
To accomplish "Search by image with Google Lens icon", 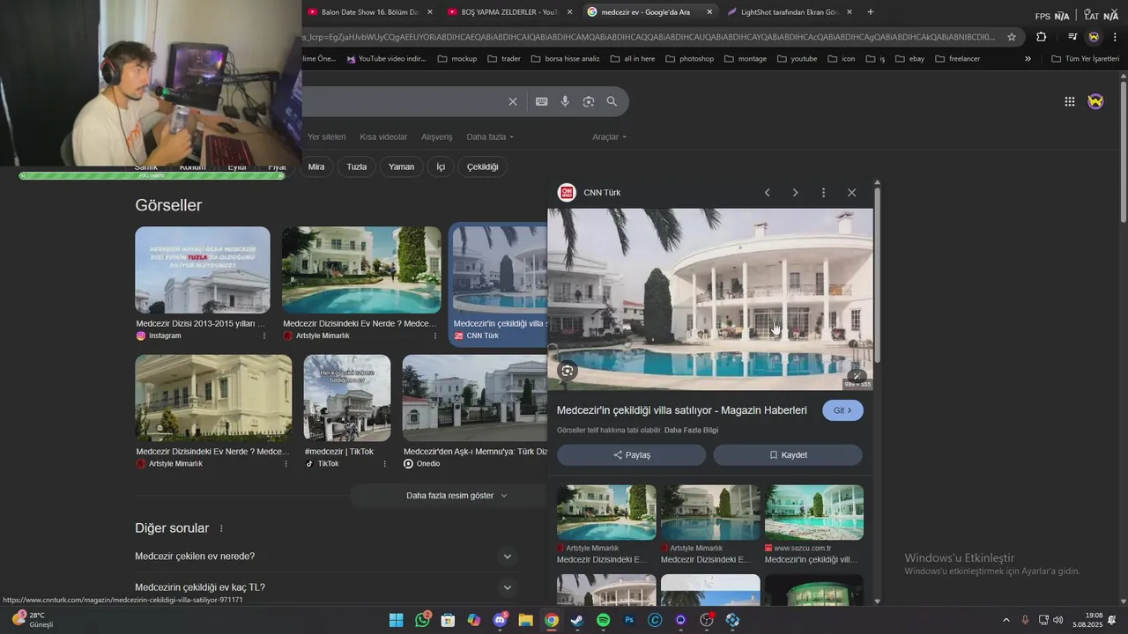I will click(x=589, y=101).
